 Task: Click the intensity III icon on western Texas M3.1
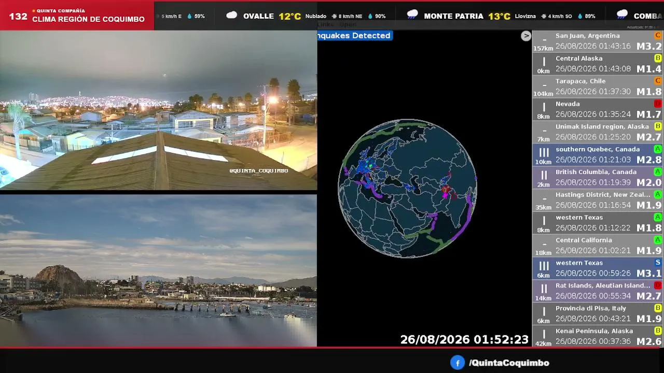(x=544, y=266)
